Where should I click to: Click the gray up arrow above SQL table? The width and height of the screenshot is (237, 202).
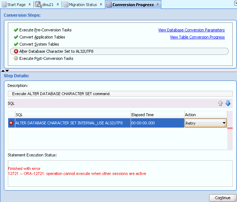point(220,103)
